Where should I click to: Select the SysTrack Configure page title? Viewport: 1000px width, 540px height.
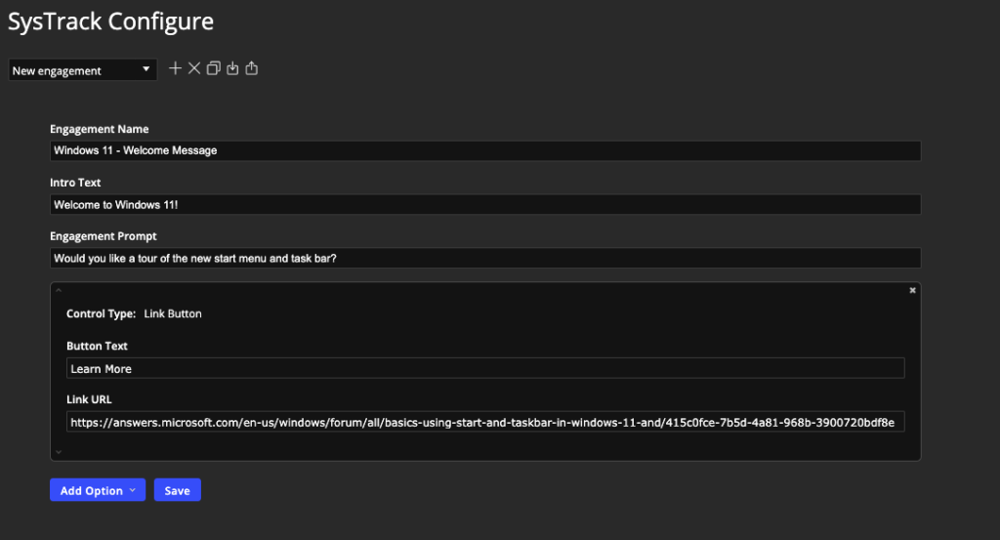click(111, 21)
